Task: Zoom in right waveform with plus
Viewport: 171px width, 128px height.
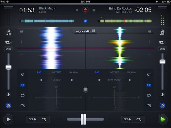Action: point(149,42)
